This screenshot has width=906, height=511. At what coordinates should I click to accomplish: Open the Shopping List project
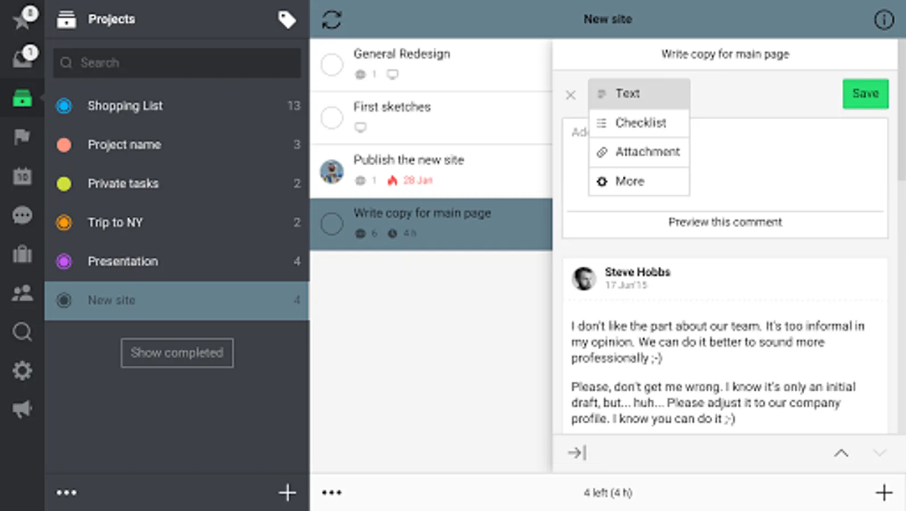tap(177, 106)
